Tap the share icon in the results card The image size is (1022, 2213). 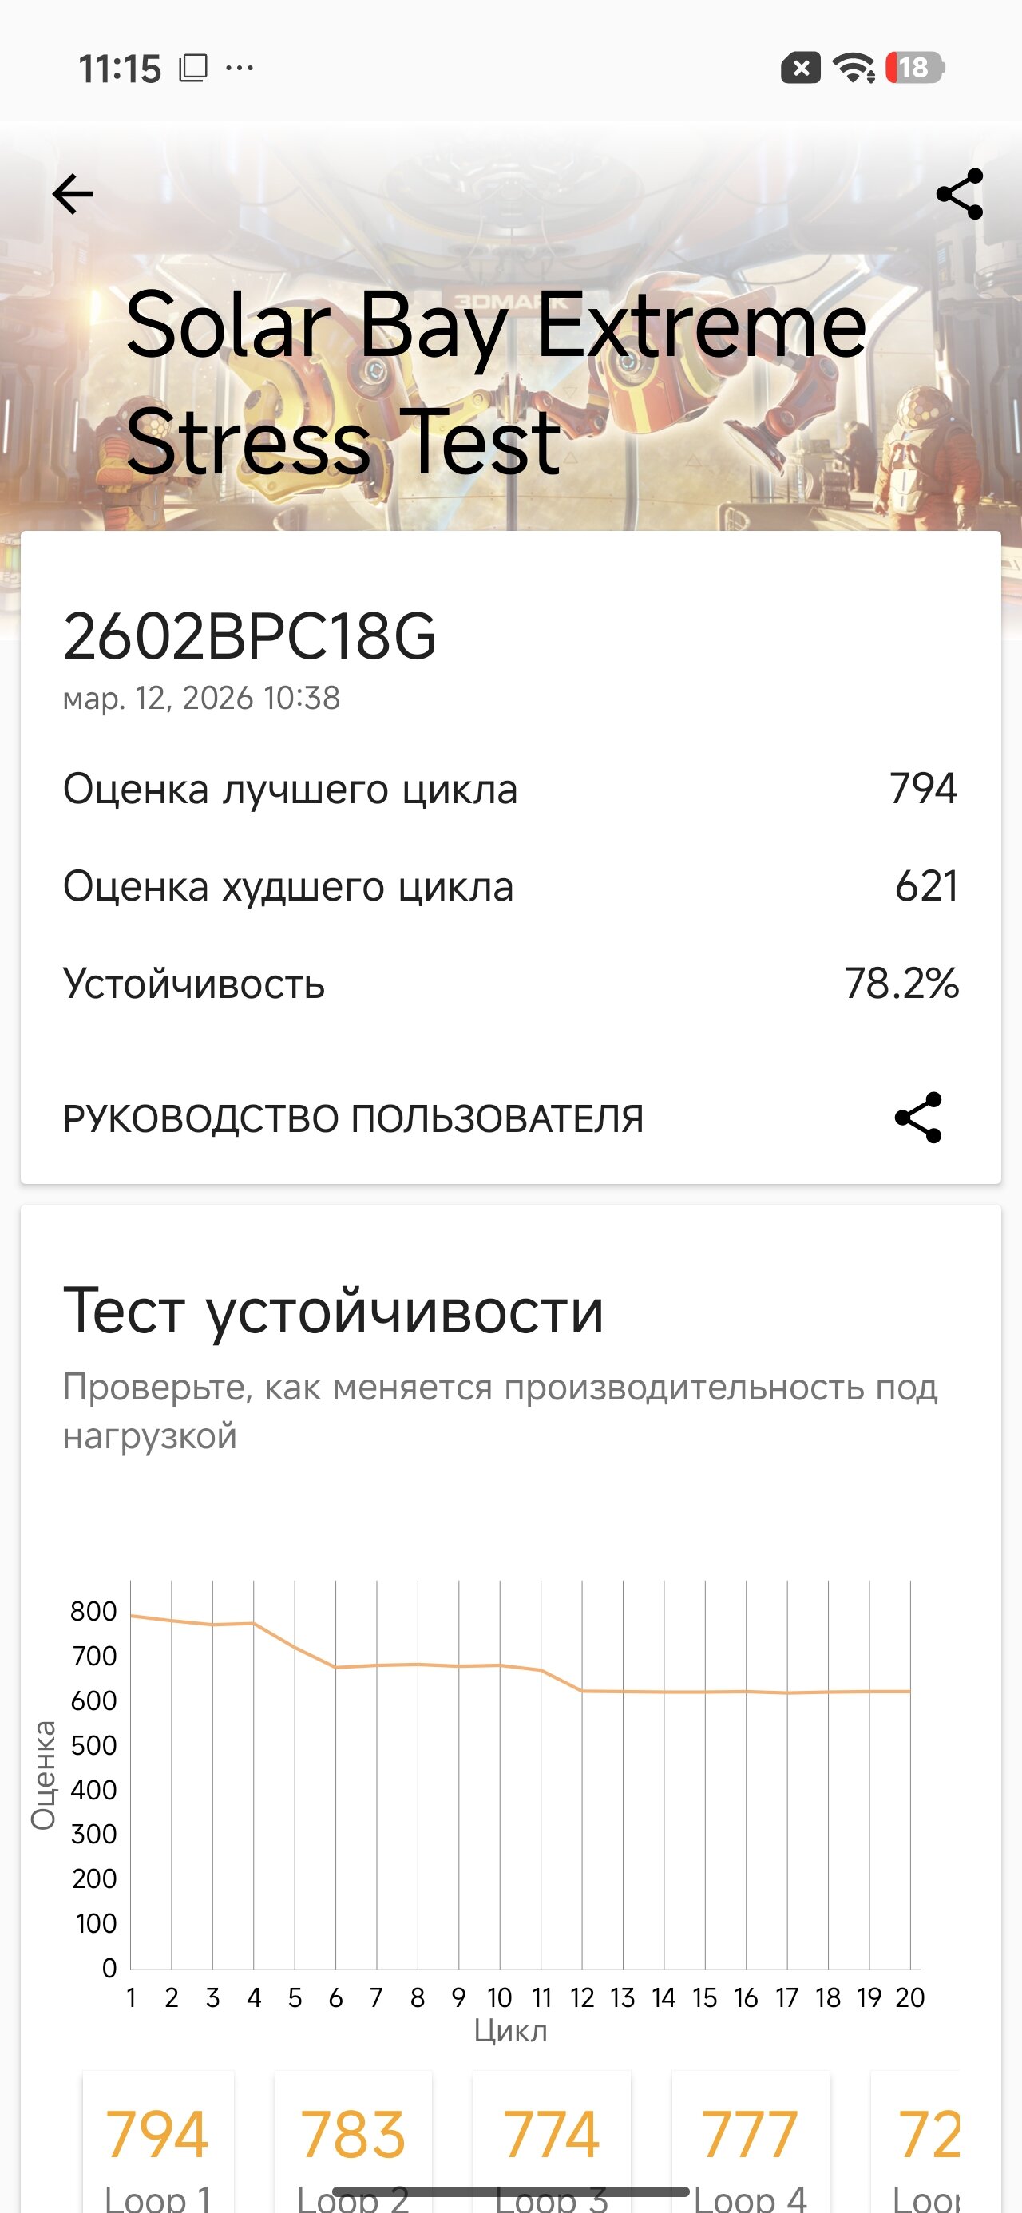pos(918,1118)
